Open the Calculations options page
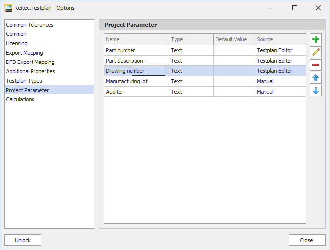 [x=20, y=99]
